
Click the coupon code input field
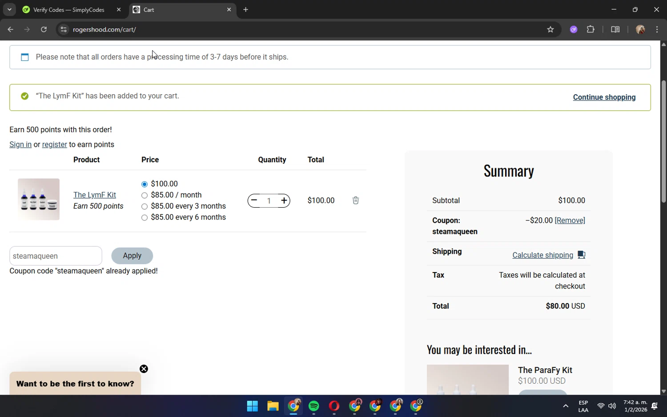click(56, 256)
